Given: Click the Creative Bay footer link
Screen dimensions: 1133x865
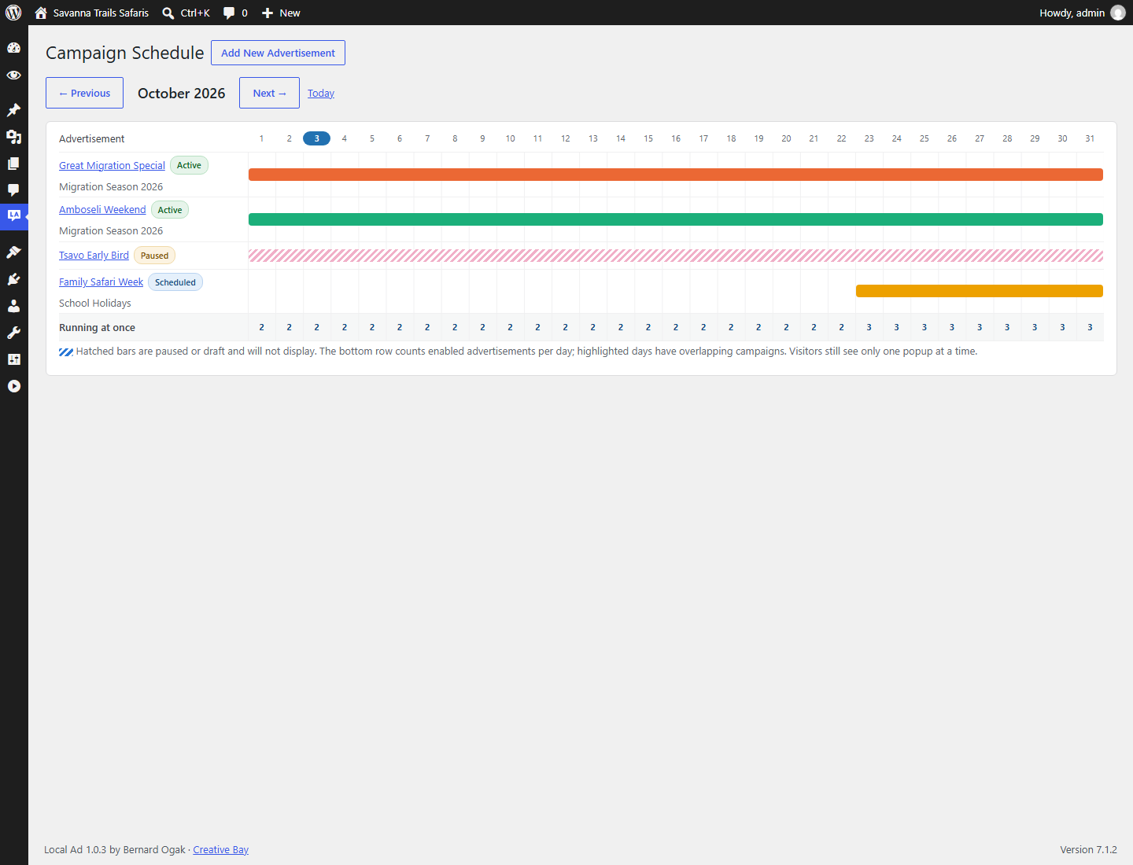Looking at the screenshot, I should pyautogui.click(x=220, y=849).
